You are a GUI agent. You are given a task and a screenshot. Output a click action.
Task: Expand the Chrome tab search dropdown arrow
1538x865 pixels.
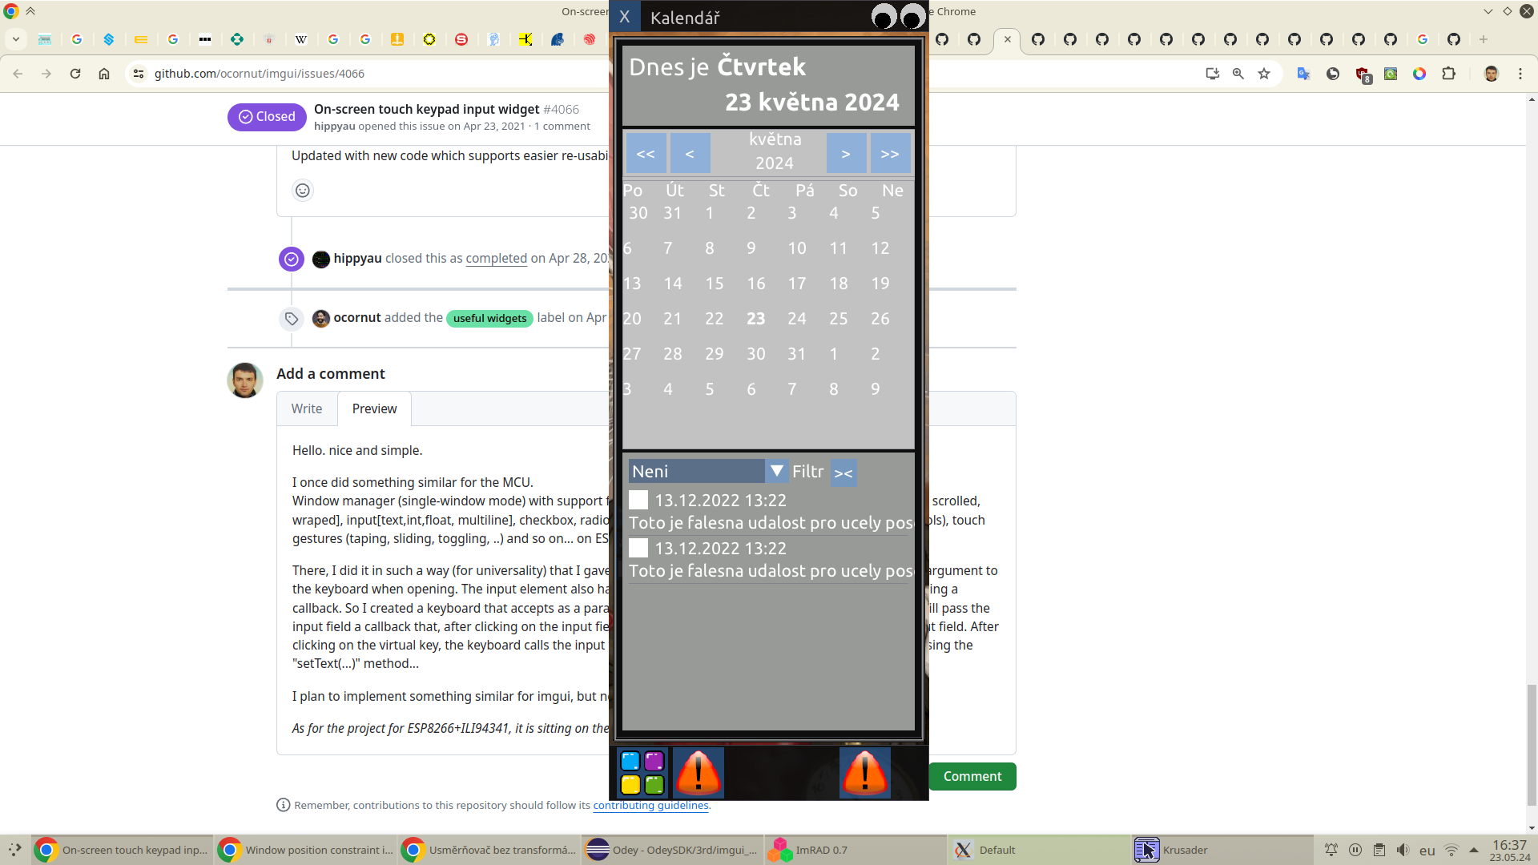tap(16, 39)
